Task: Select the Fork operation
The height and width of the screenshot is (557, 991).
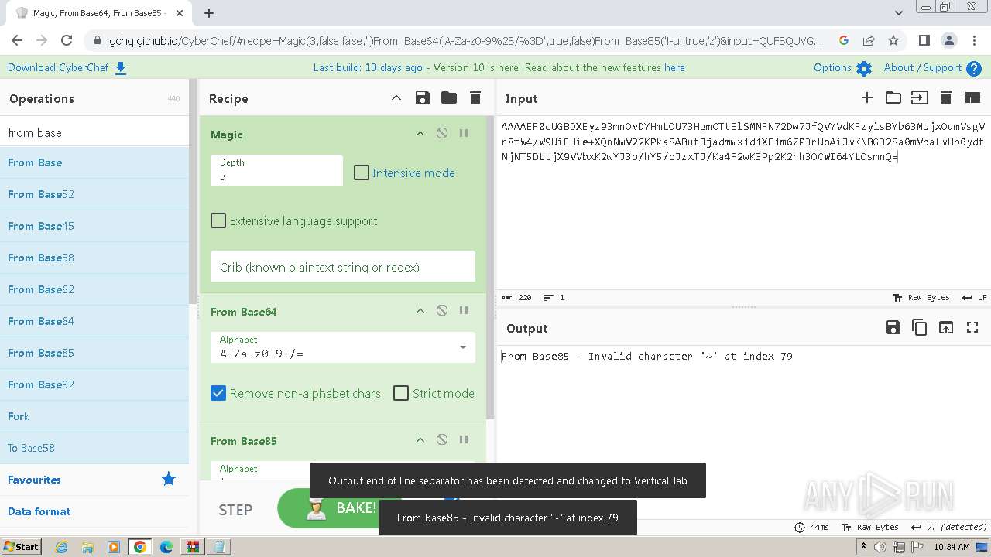Action: click(94, 416)
